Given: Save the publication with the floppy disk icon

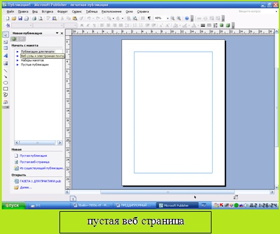Looking at the screenshot, I should coord(20,19).
